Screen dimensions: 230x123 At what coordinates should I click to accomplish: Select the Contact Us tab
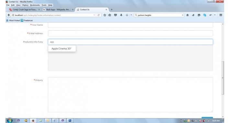tap(91, 10)
